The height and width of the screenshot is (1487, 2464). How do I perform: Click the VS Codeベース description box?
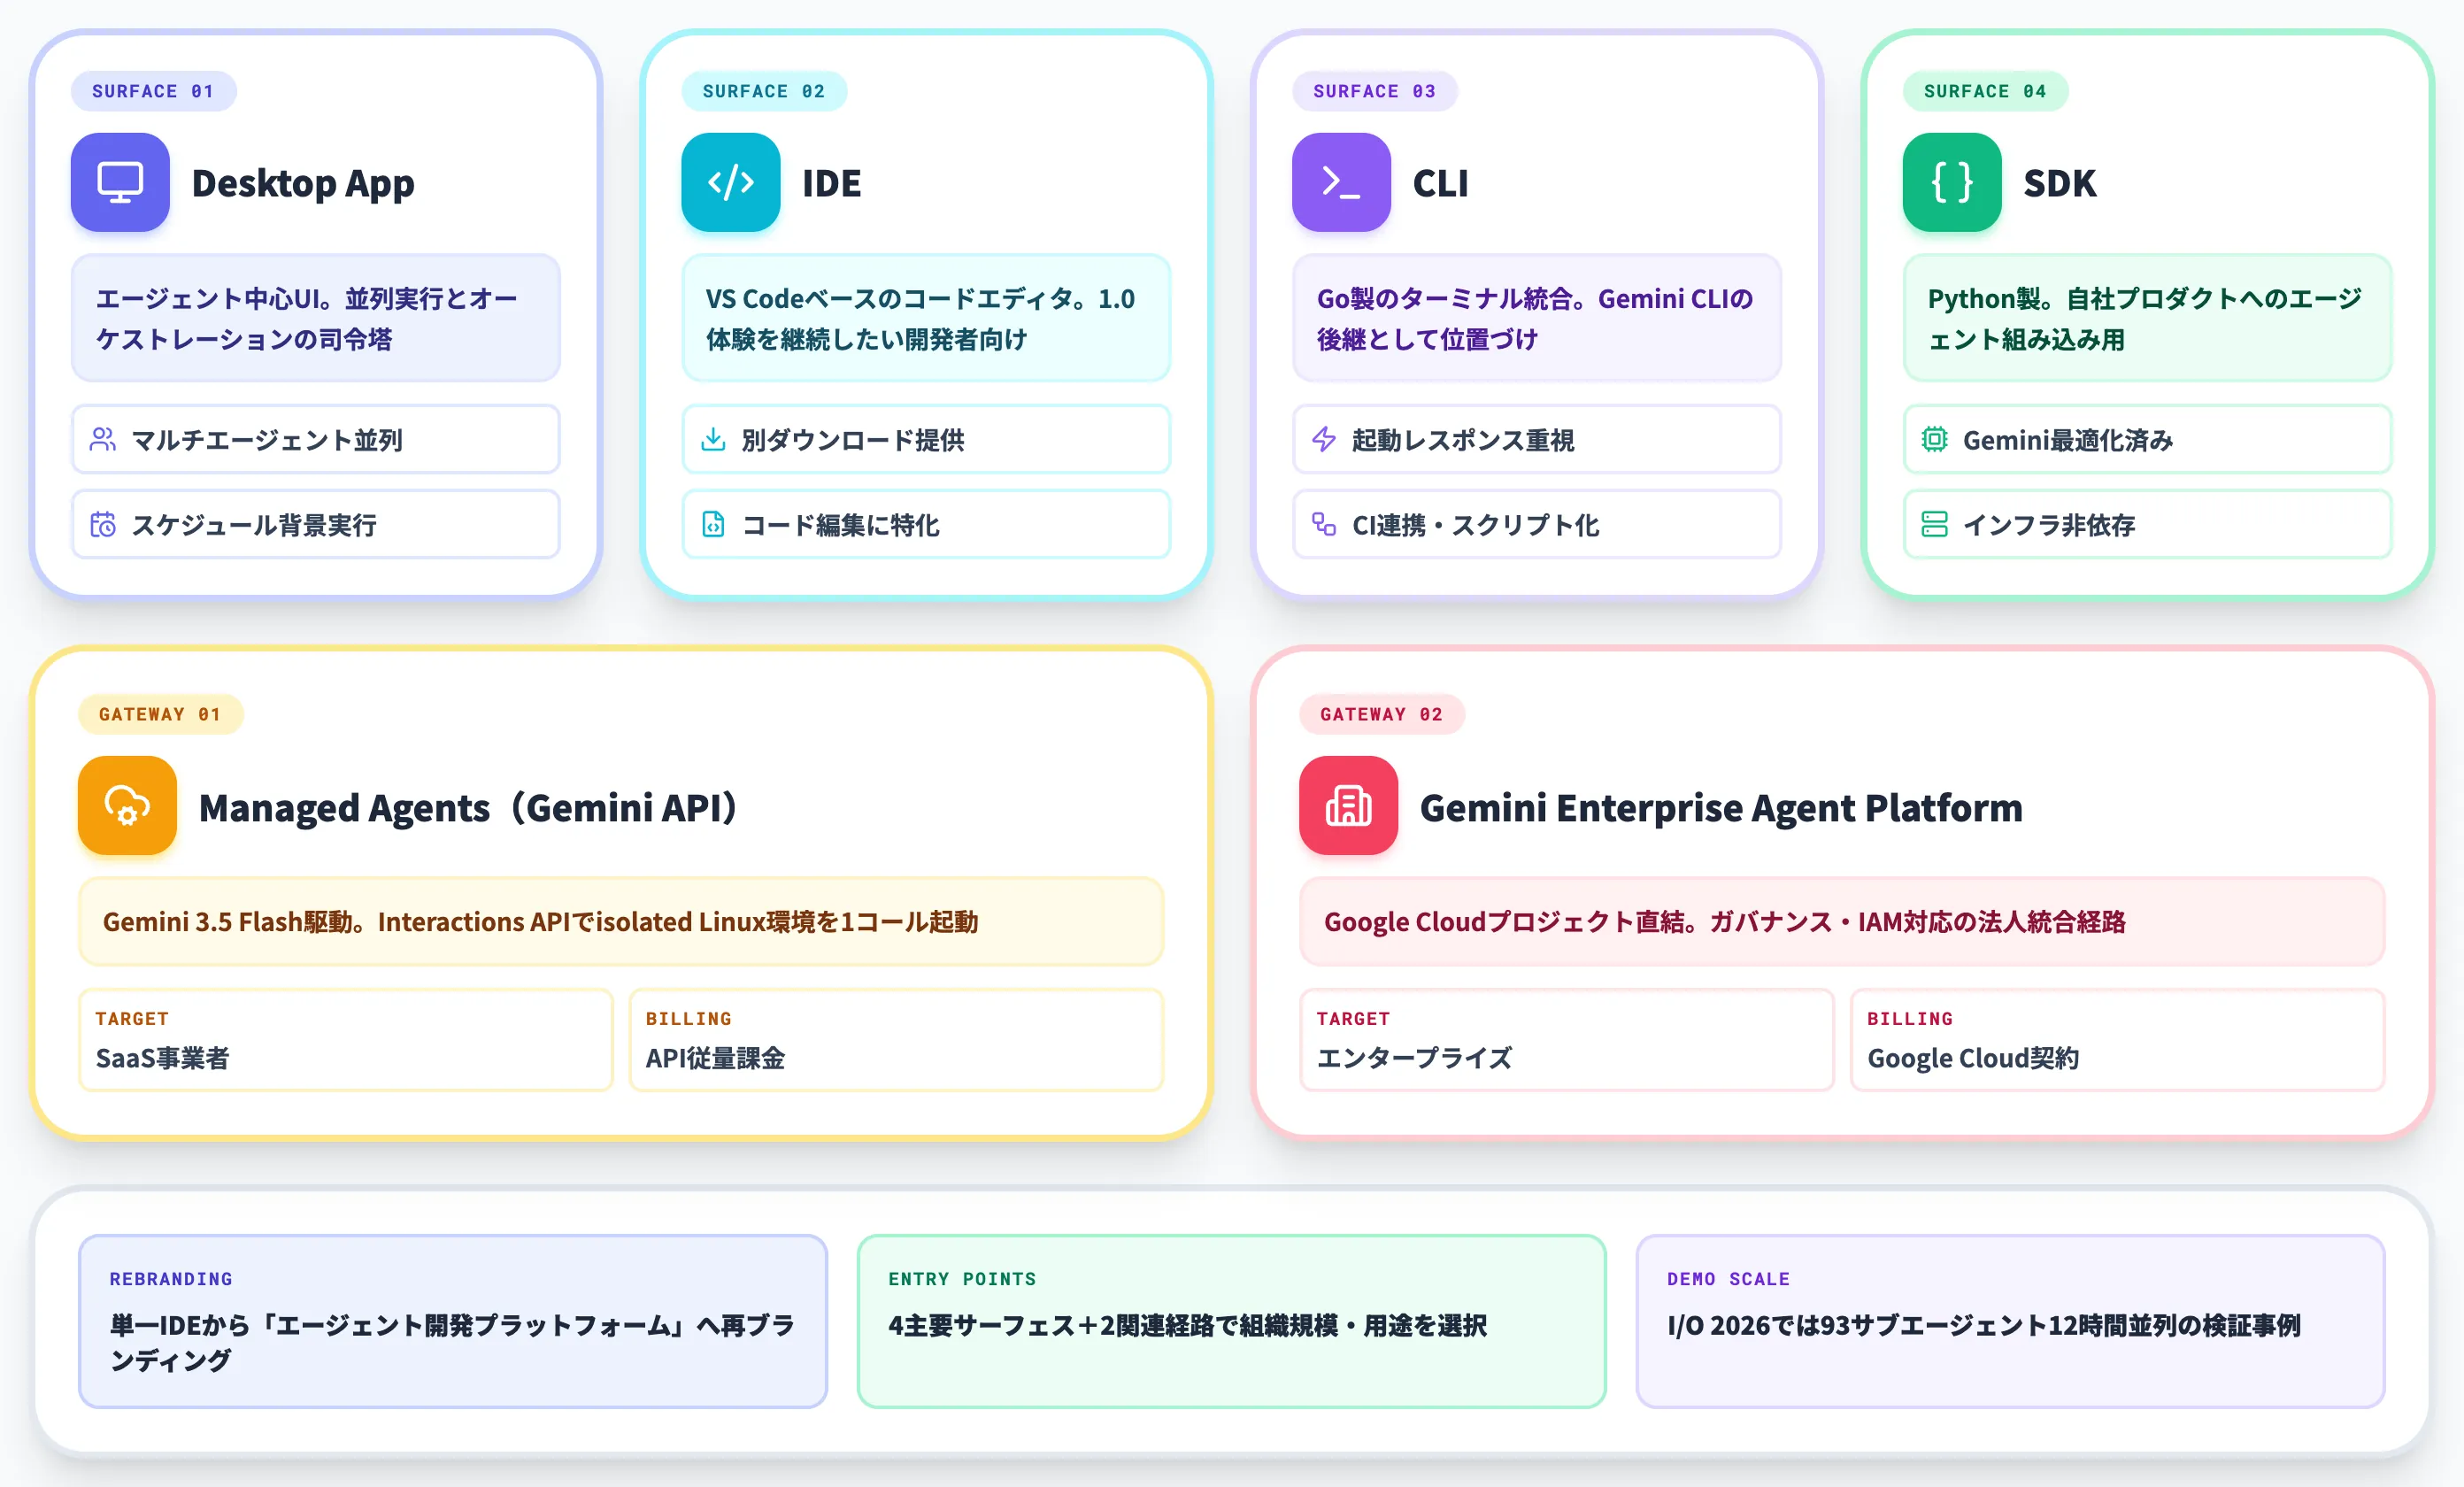(926, 318)
